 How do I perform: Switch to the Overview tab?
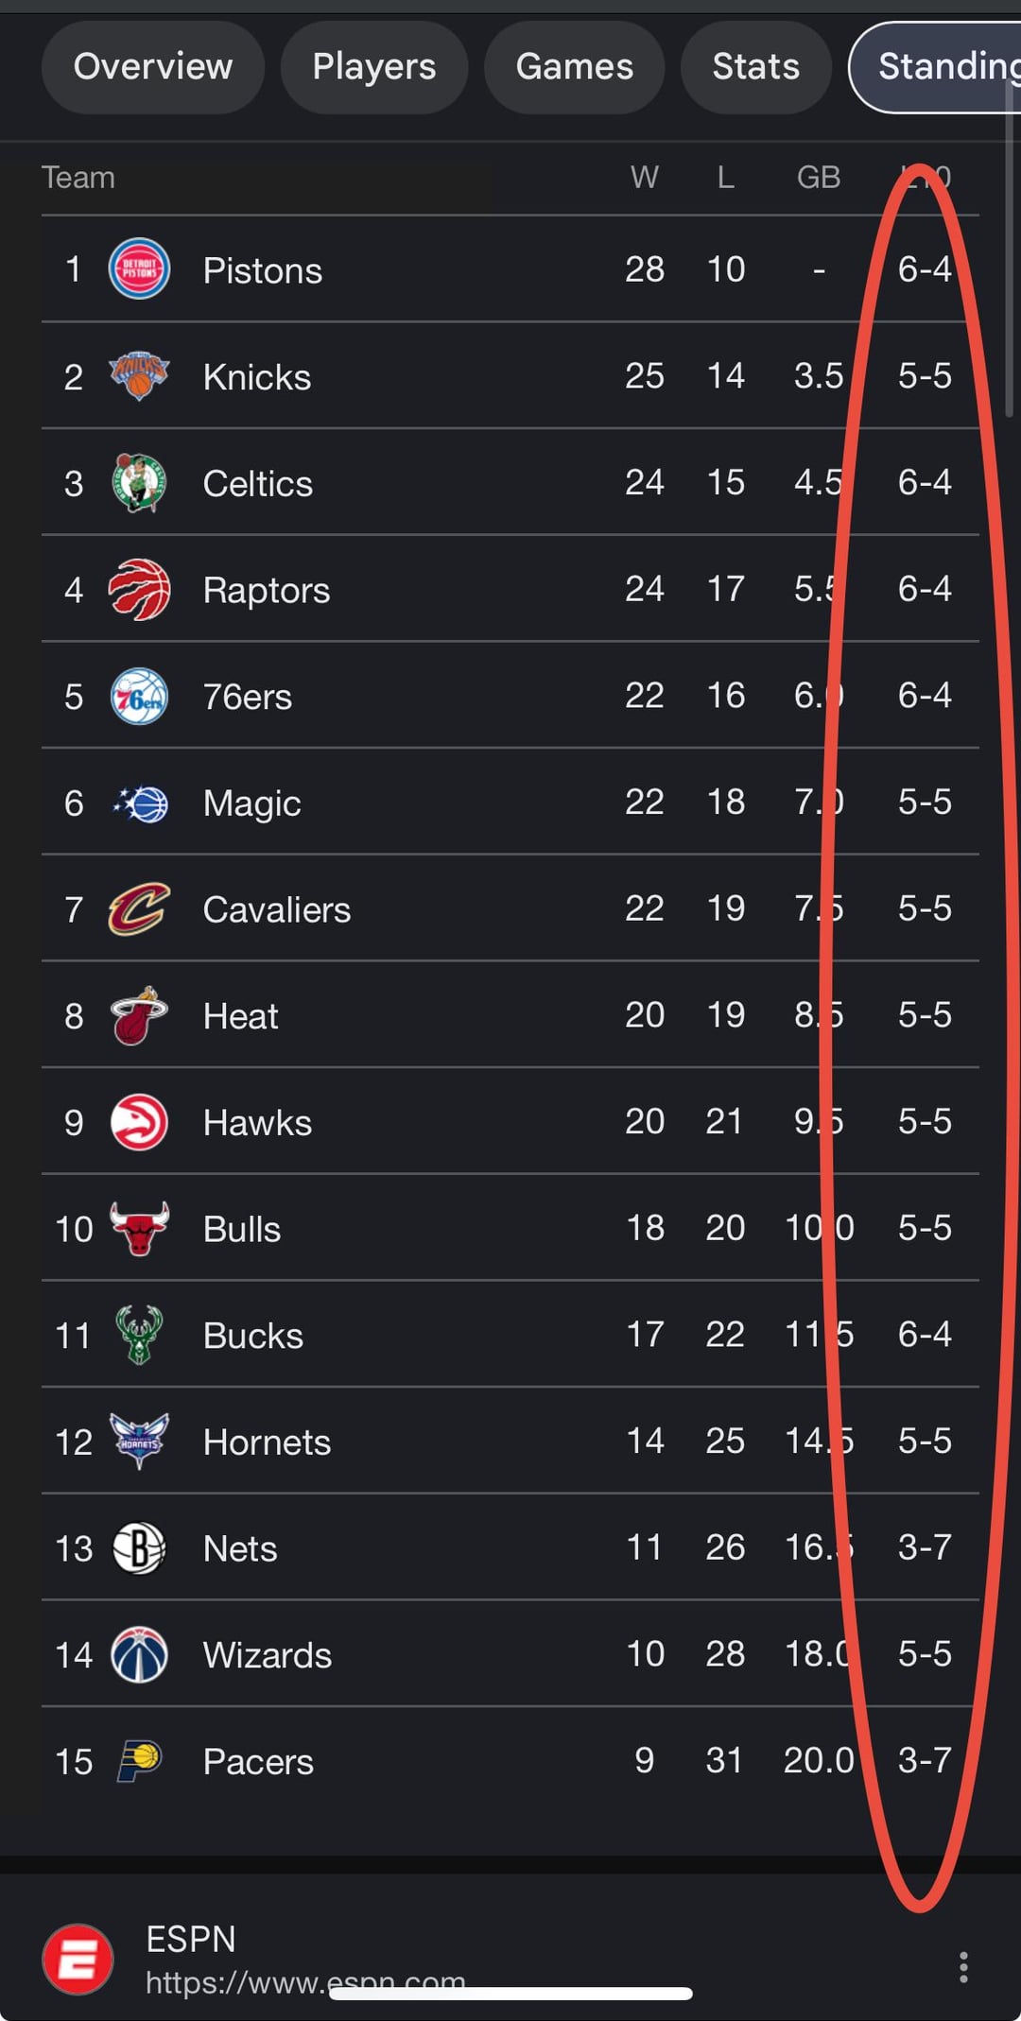click(152, 67)
